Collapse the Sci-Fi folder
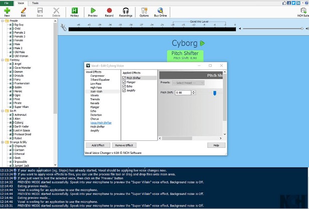Image resolution: width=309 pixels, height=209 pixels. point(3,111)
